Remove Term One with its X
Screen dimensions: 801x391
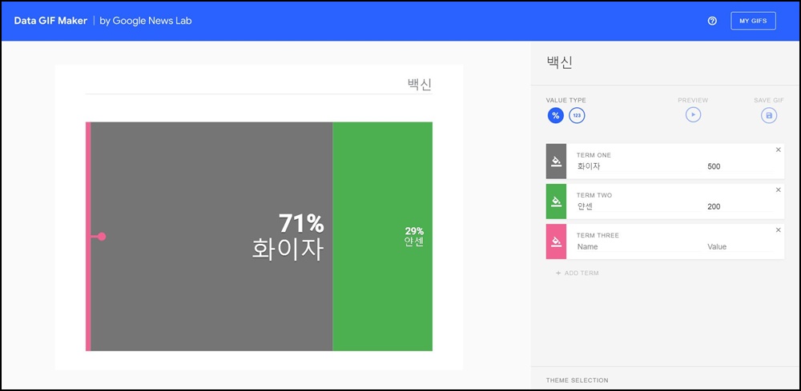click(778, 150)
